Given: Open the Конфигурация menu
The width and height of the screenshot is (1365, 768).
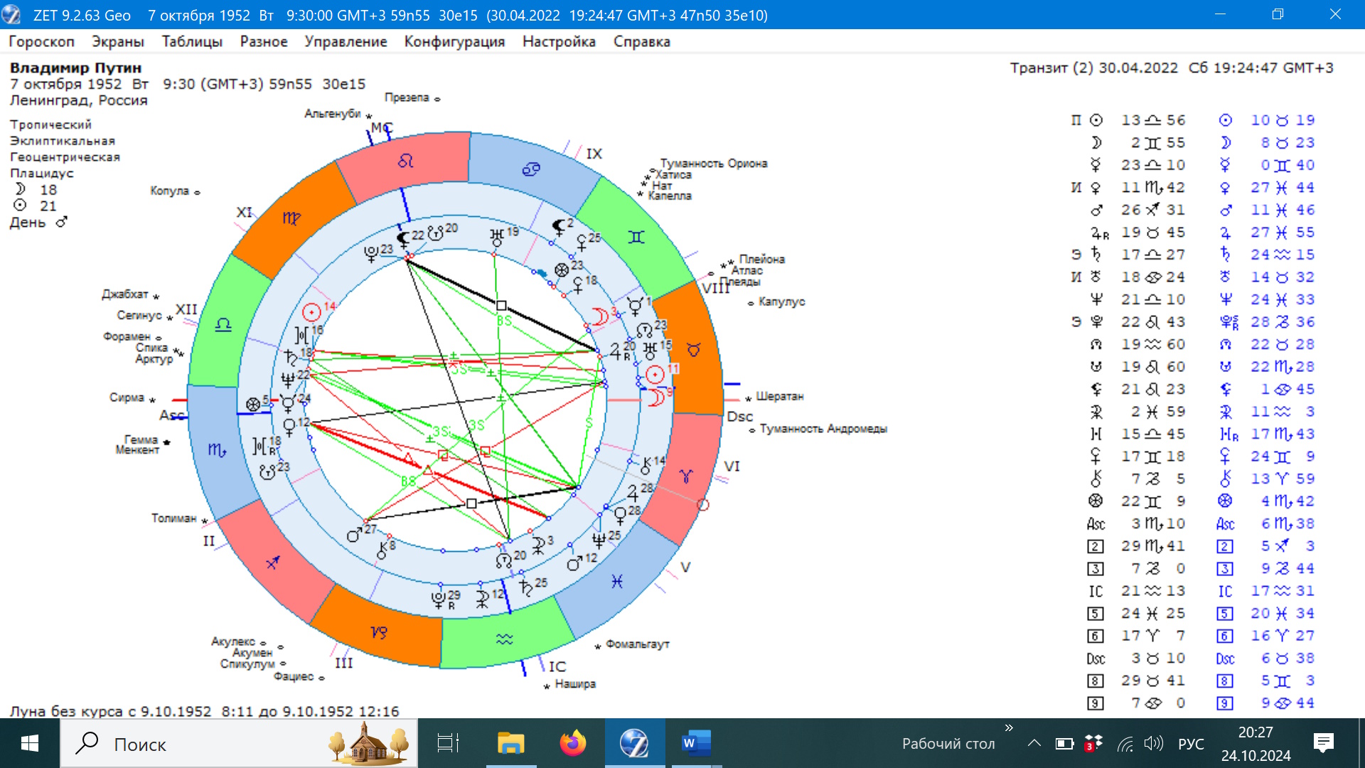Looking at the screenshot, I should pyautogui.click(x=454, y=41).
